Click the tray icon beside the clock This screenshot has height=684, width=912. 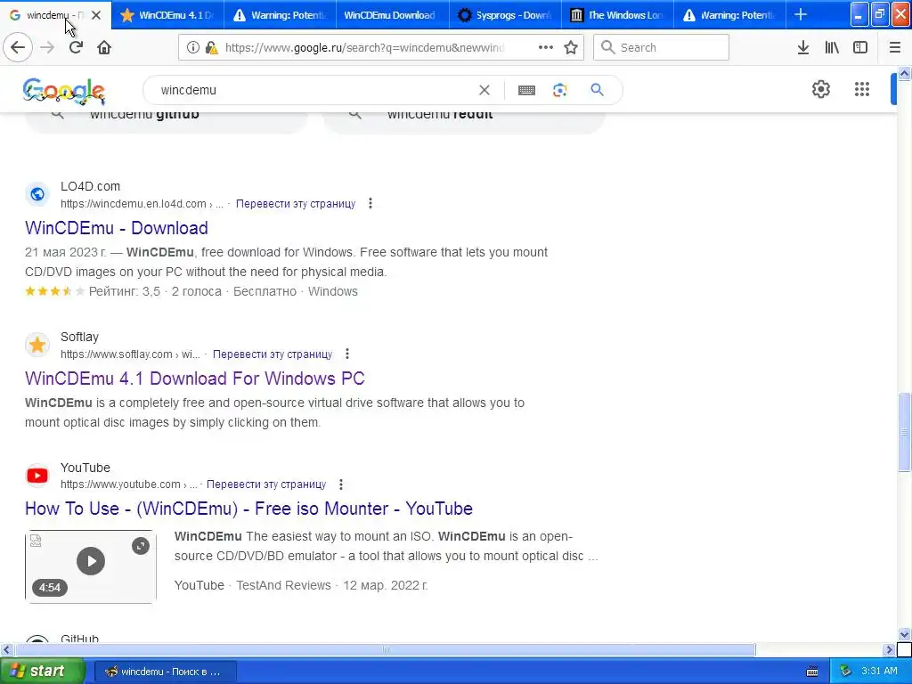click(x=846, y=672)
